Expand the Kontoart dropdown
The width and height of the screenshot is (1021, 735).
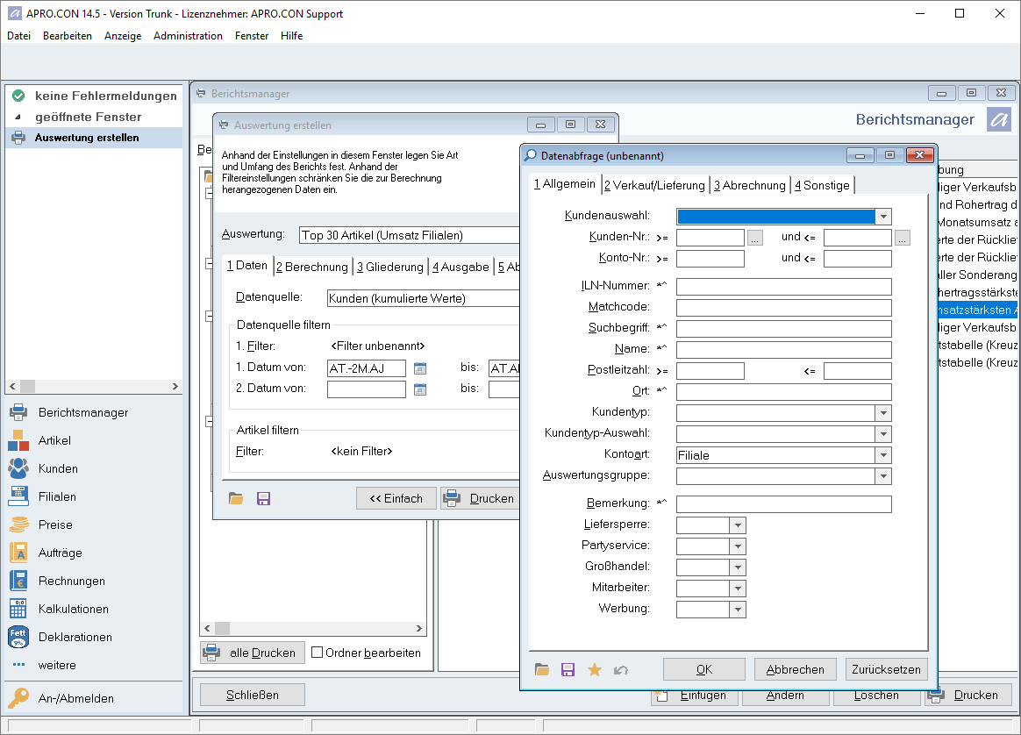coord(883,455)
